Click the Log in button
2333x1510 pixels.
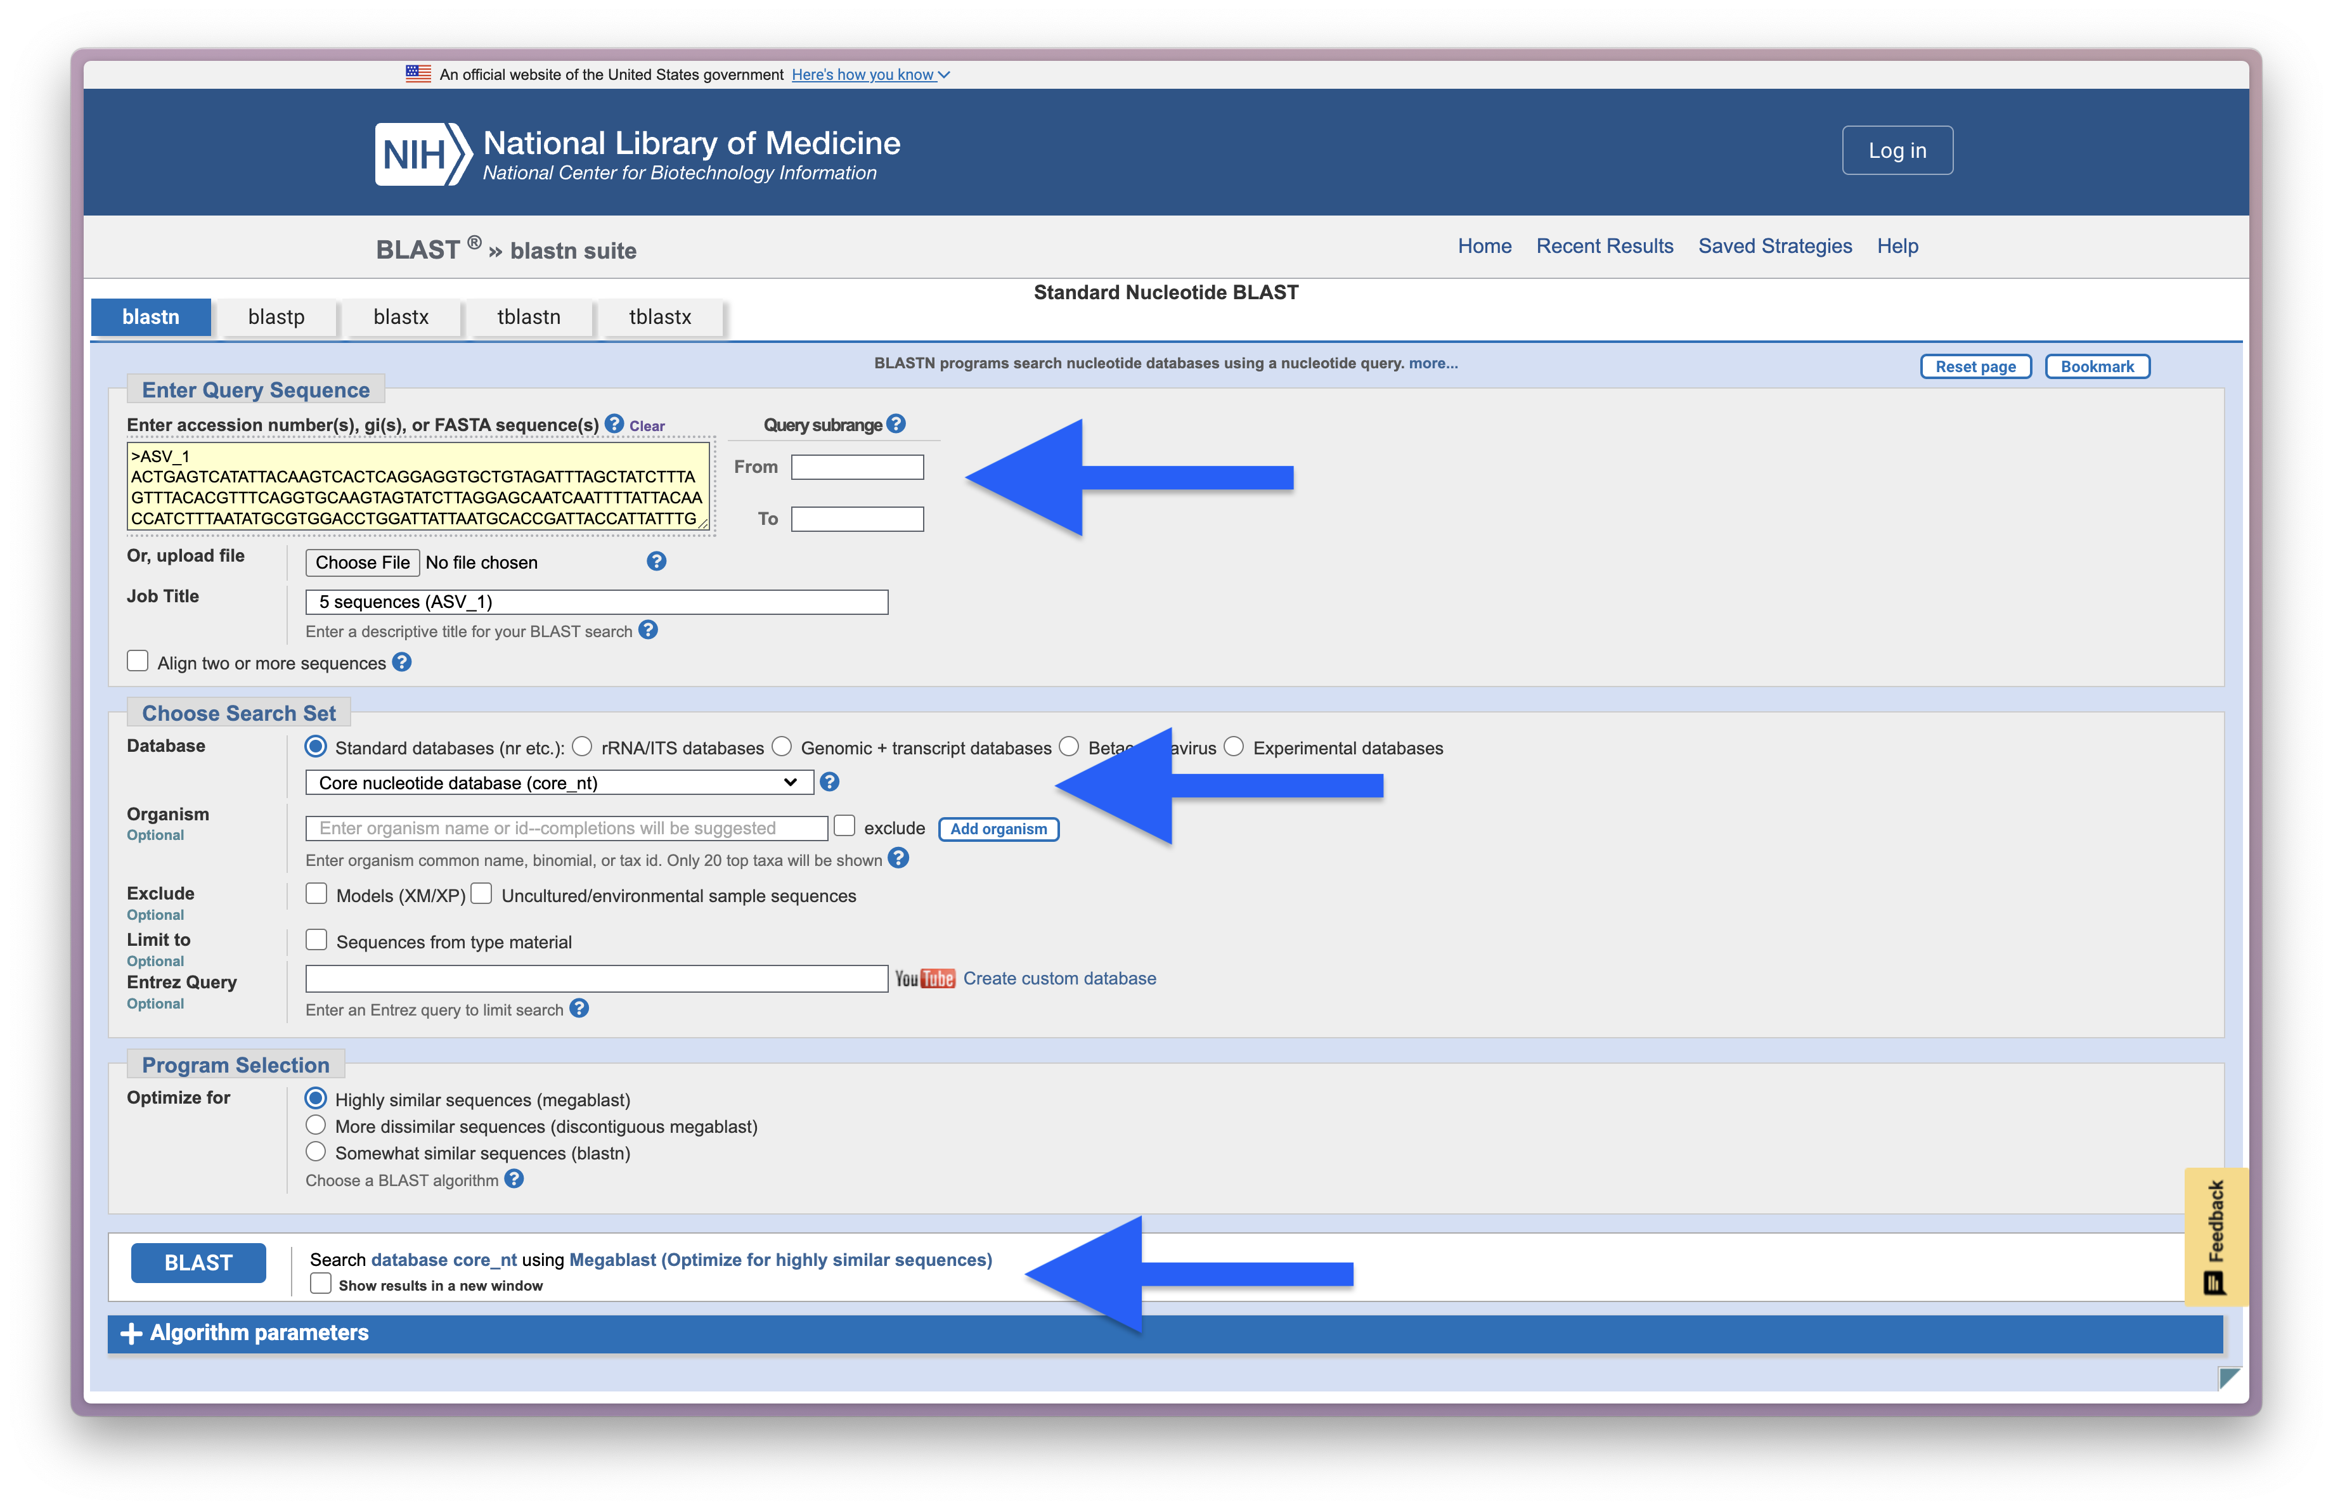point(1897,150)
